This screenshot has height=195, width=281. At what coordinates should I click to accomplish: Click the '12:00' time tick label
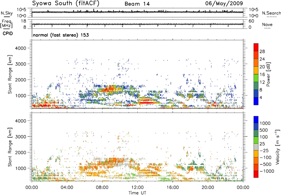point(137,188)
